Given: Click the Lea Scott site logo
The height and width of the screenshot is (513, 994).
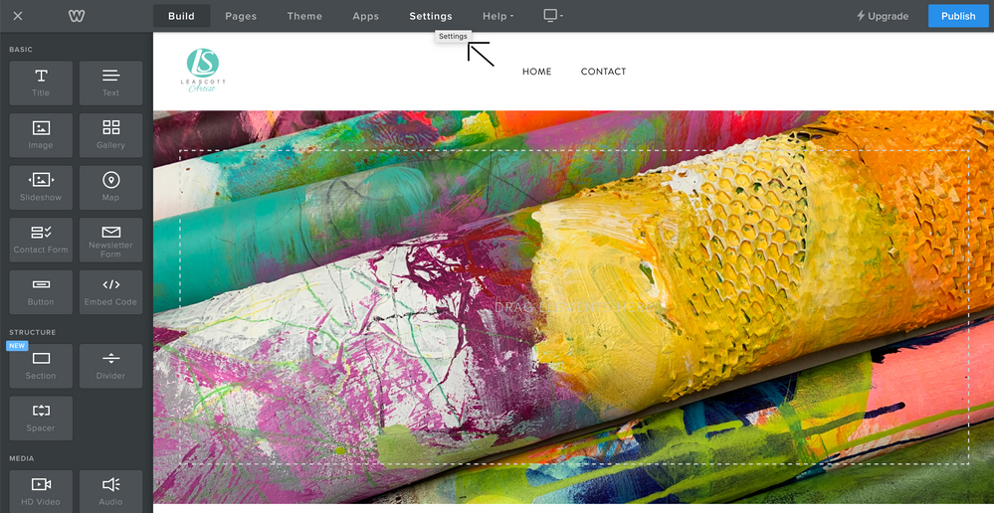Looking at the screenshot, I should 203,71.
